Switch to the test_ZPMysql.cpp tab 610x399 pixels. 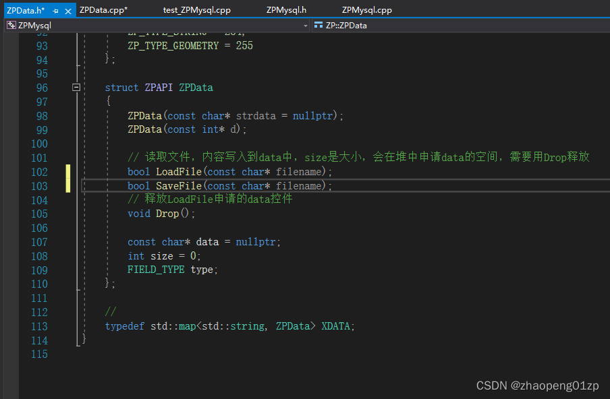tap(196, 10)
